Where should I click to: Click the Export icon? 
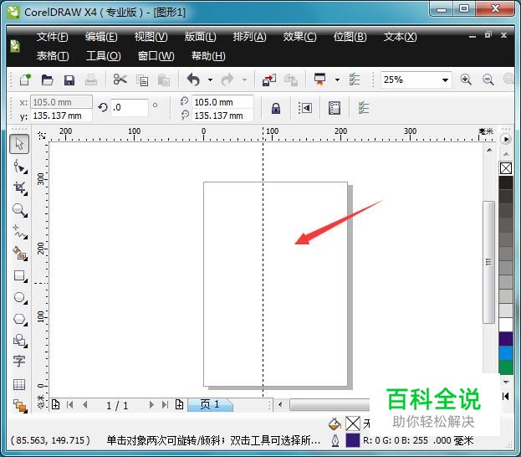point(291,80)
